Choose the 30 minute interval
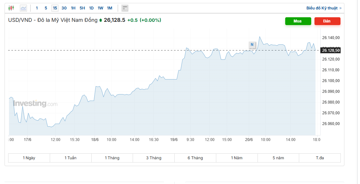360x184 pixels. 64,8
